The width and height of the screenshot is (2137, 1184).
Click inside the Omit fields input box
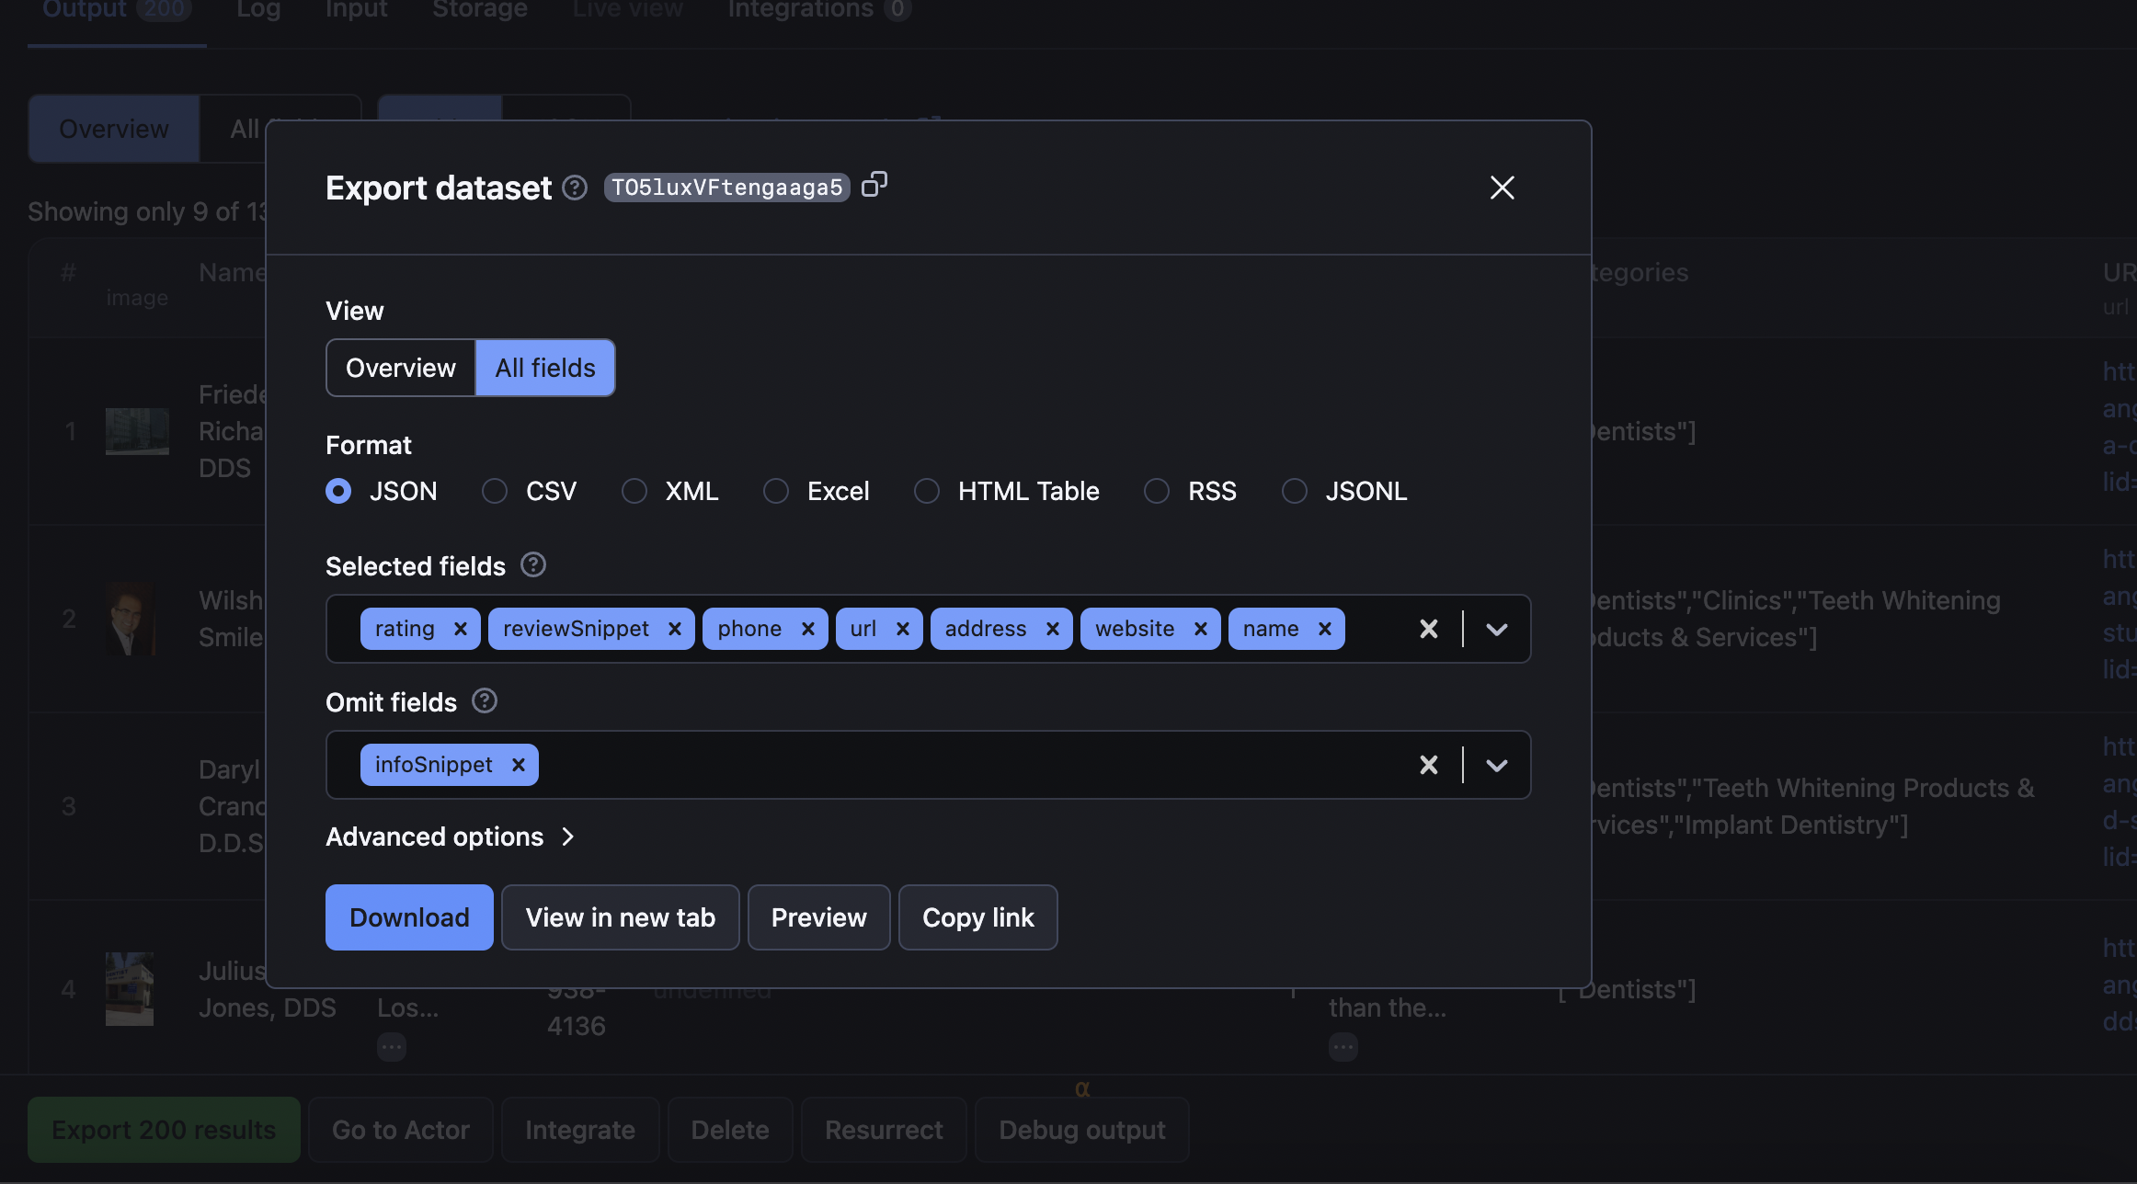tap(920, 765)
